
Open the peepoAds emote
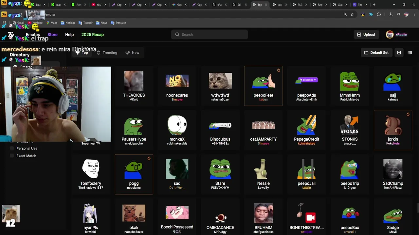307,86
